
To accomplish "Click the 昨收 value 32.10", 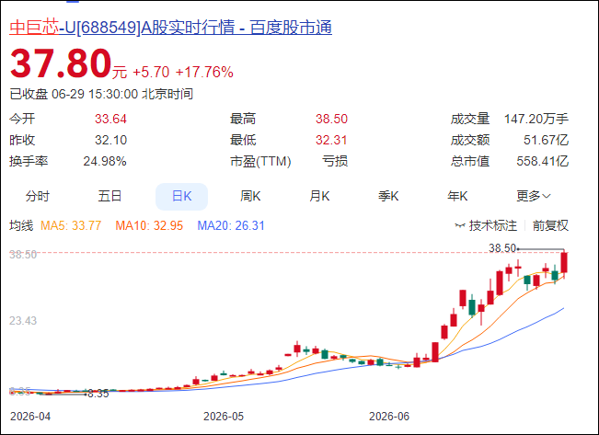I will [110, 140].
